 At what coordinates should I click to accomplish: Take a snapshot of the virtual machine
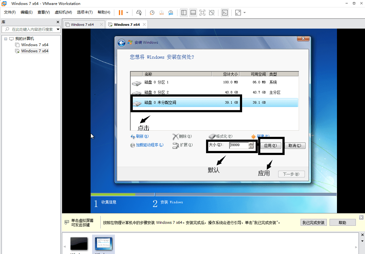(152, 13)
